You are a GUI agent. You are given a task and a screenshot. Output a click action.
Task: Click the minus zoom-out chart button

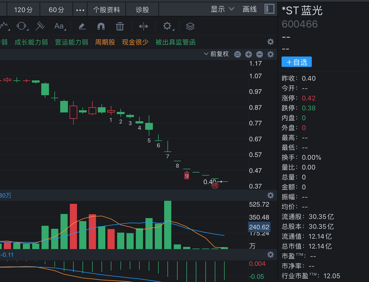click(x=260, y=54)
